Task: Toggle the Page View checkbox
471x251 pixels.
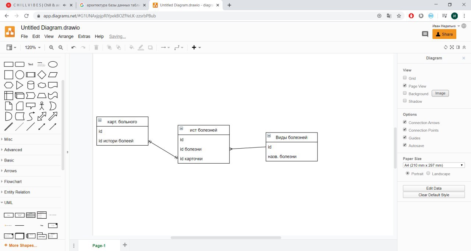Action: pyautogui.click(x=405, y=86)
